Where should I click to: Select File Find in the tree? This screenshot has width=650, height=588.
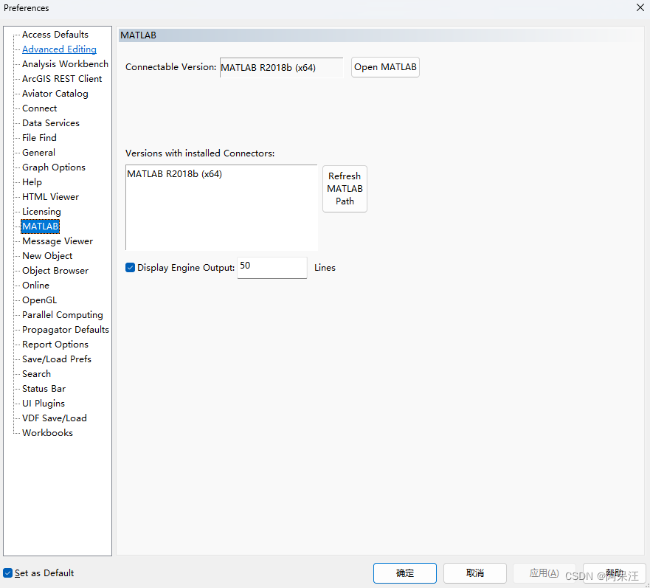point(39,138)
